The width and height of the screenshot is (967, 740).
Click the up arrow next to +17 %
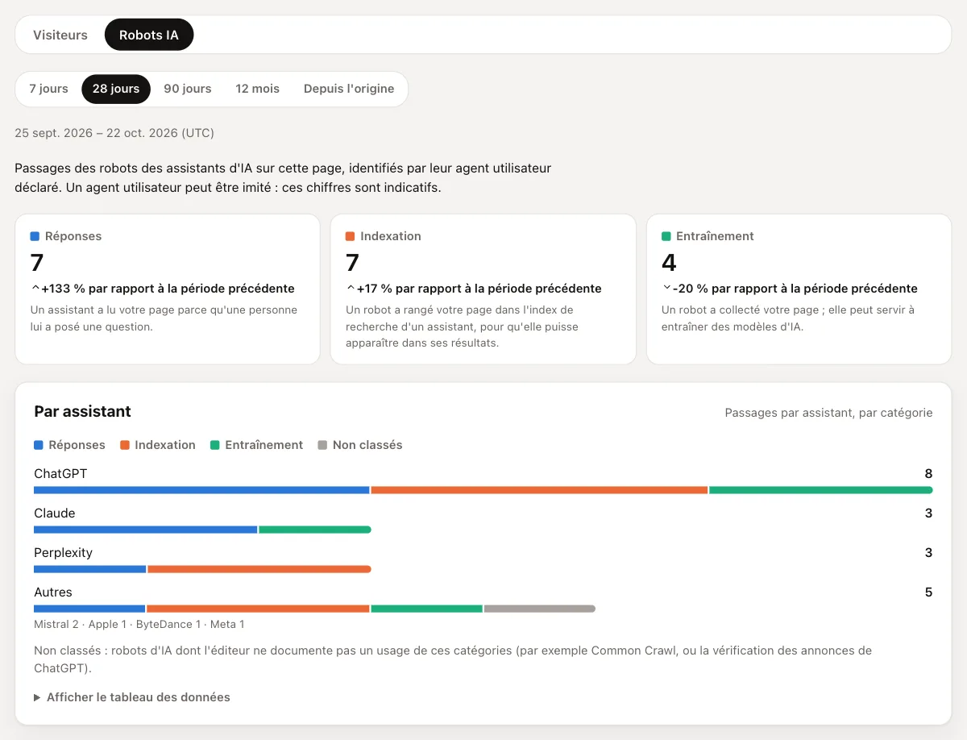coord(351,289)
